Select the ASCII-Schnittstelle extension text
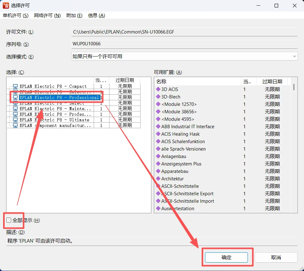 tap(180, 186)
